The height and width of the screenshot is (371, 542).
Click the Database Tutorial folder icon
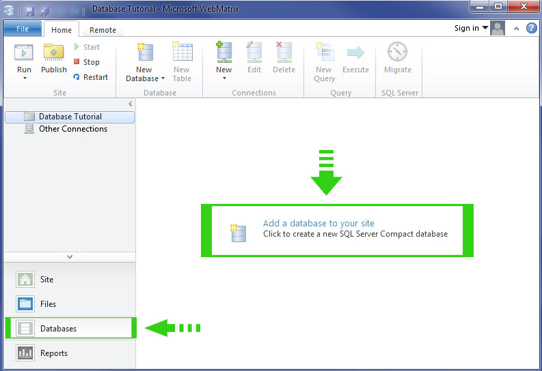tap(29, 117)
